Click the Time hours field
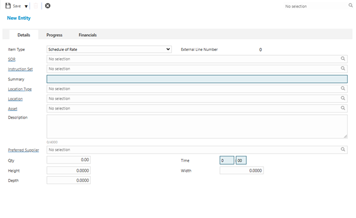This screenshot has height=218, width=356. [x=227, y=161]
